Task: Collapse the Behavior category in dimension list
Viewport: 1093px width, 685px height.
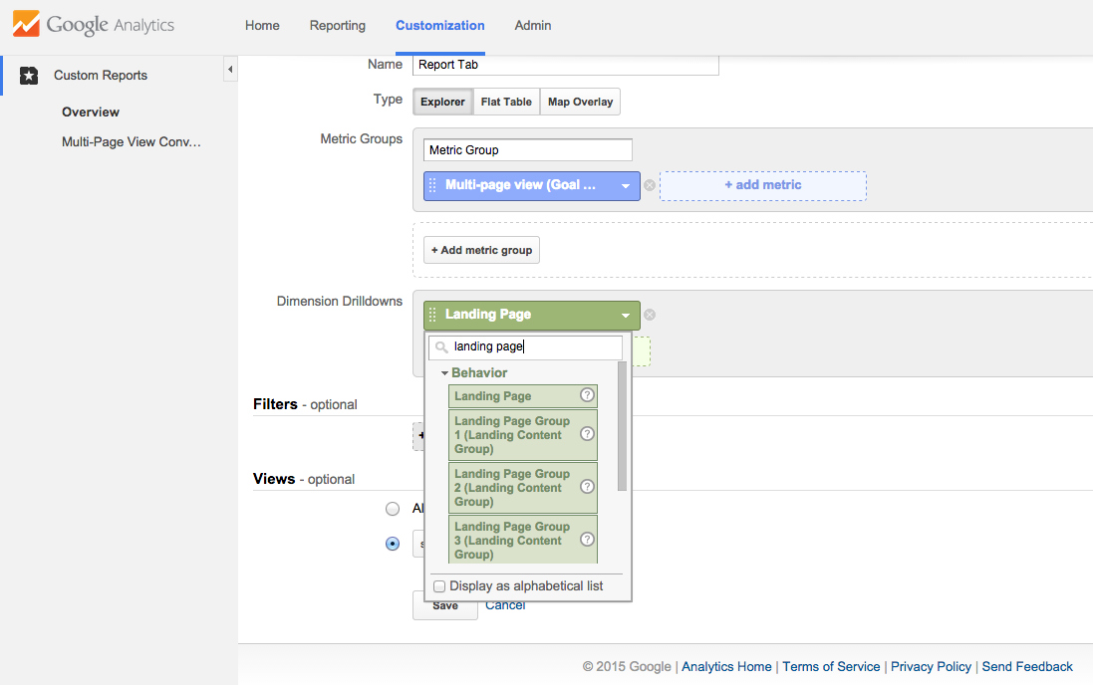Action: pyautogui.click(x=444, y=373)
